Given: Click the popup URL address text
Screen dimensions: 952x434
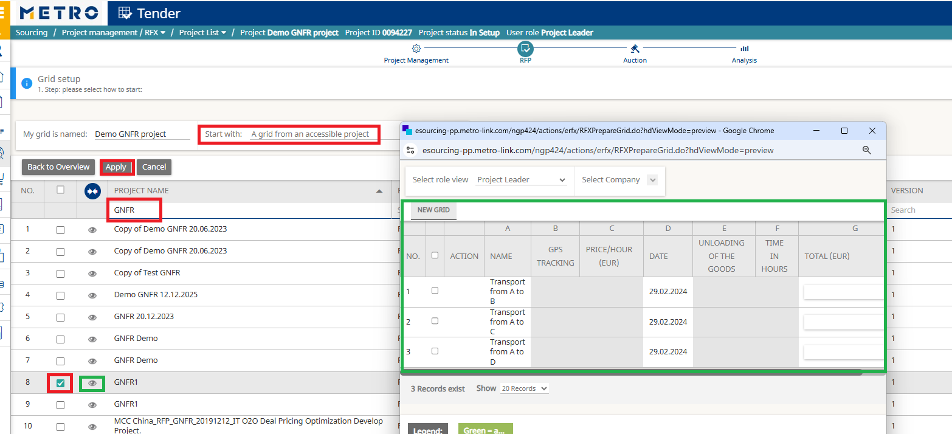Looking at the screenshot, I should [x=598, y=150].
